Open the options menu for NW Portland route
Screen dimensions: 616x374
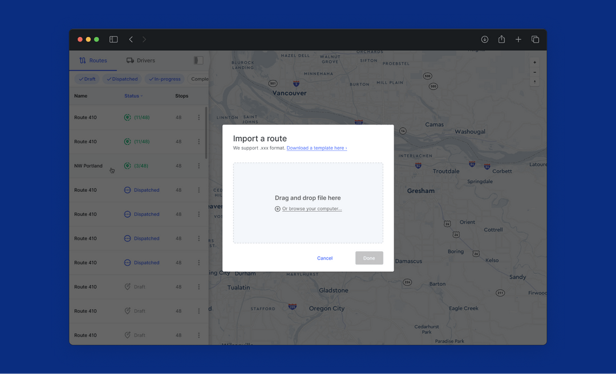coord(198,166)
